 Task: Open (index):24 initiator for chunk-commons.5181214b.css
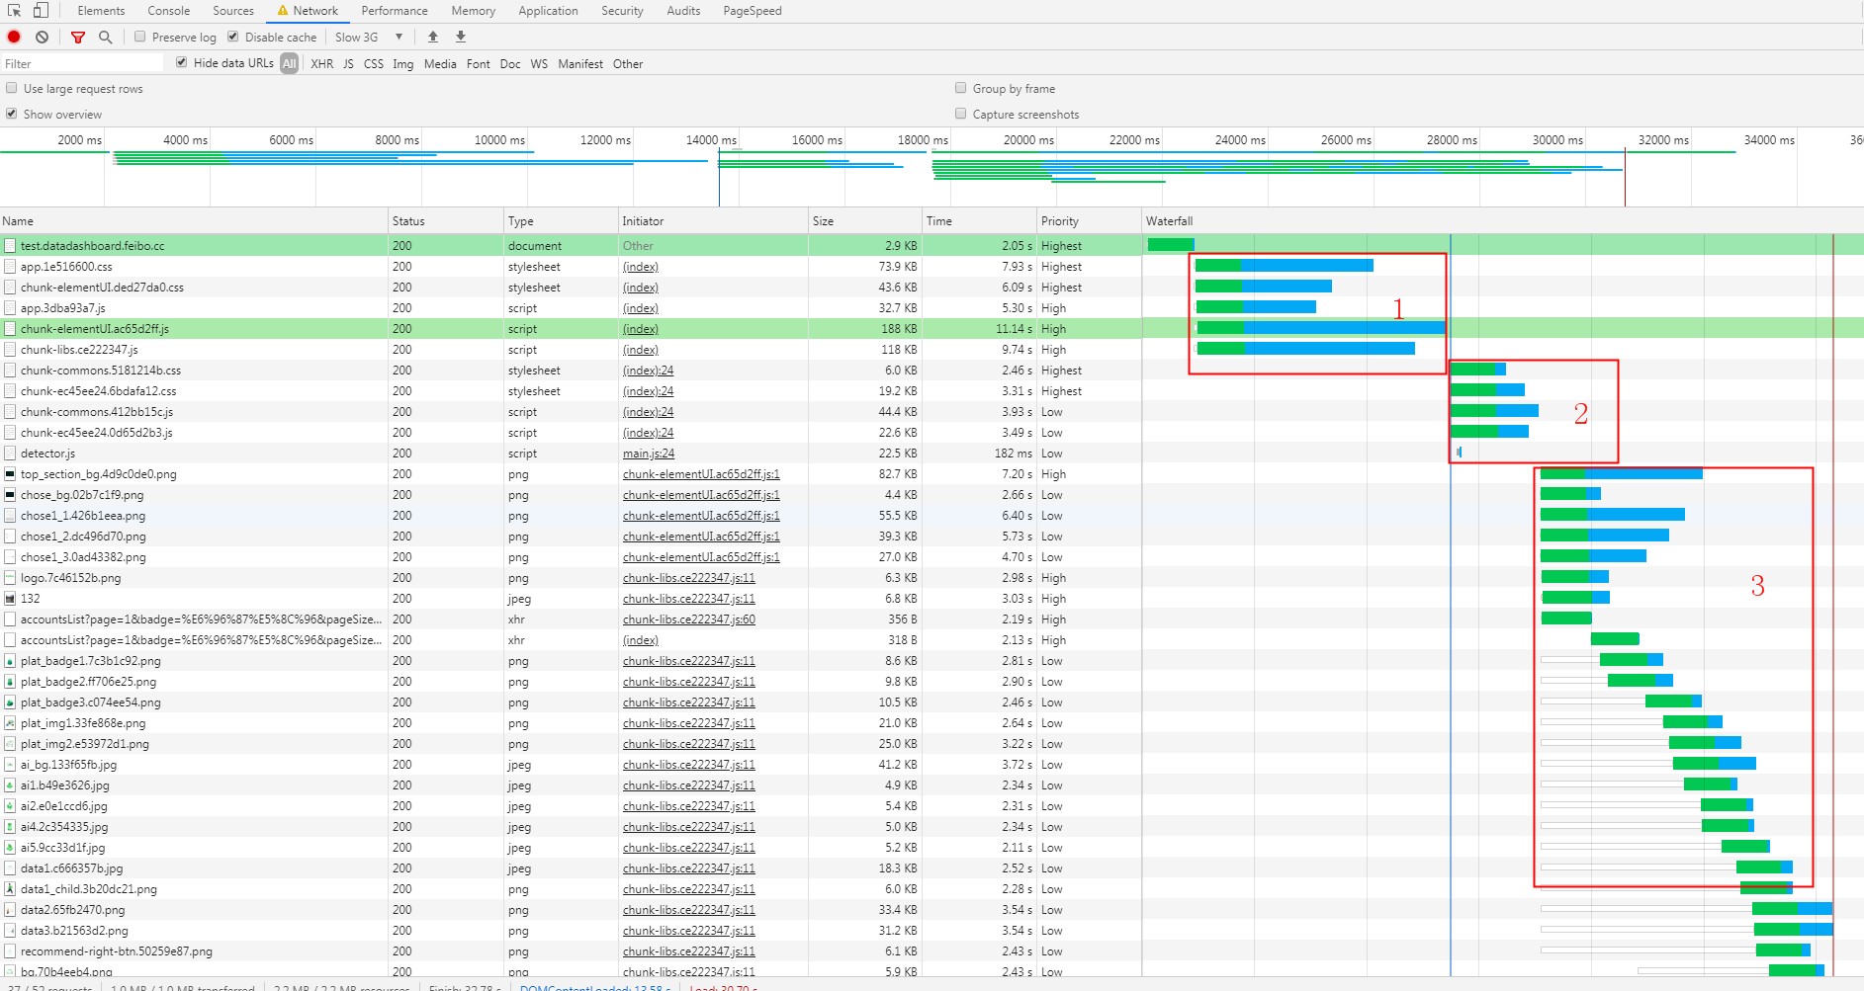pos(649,371)
